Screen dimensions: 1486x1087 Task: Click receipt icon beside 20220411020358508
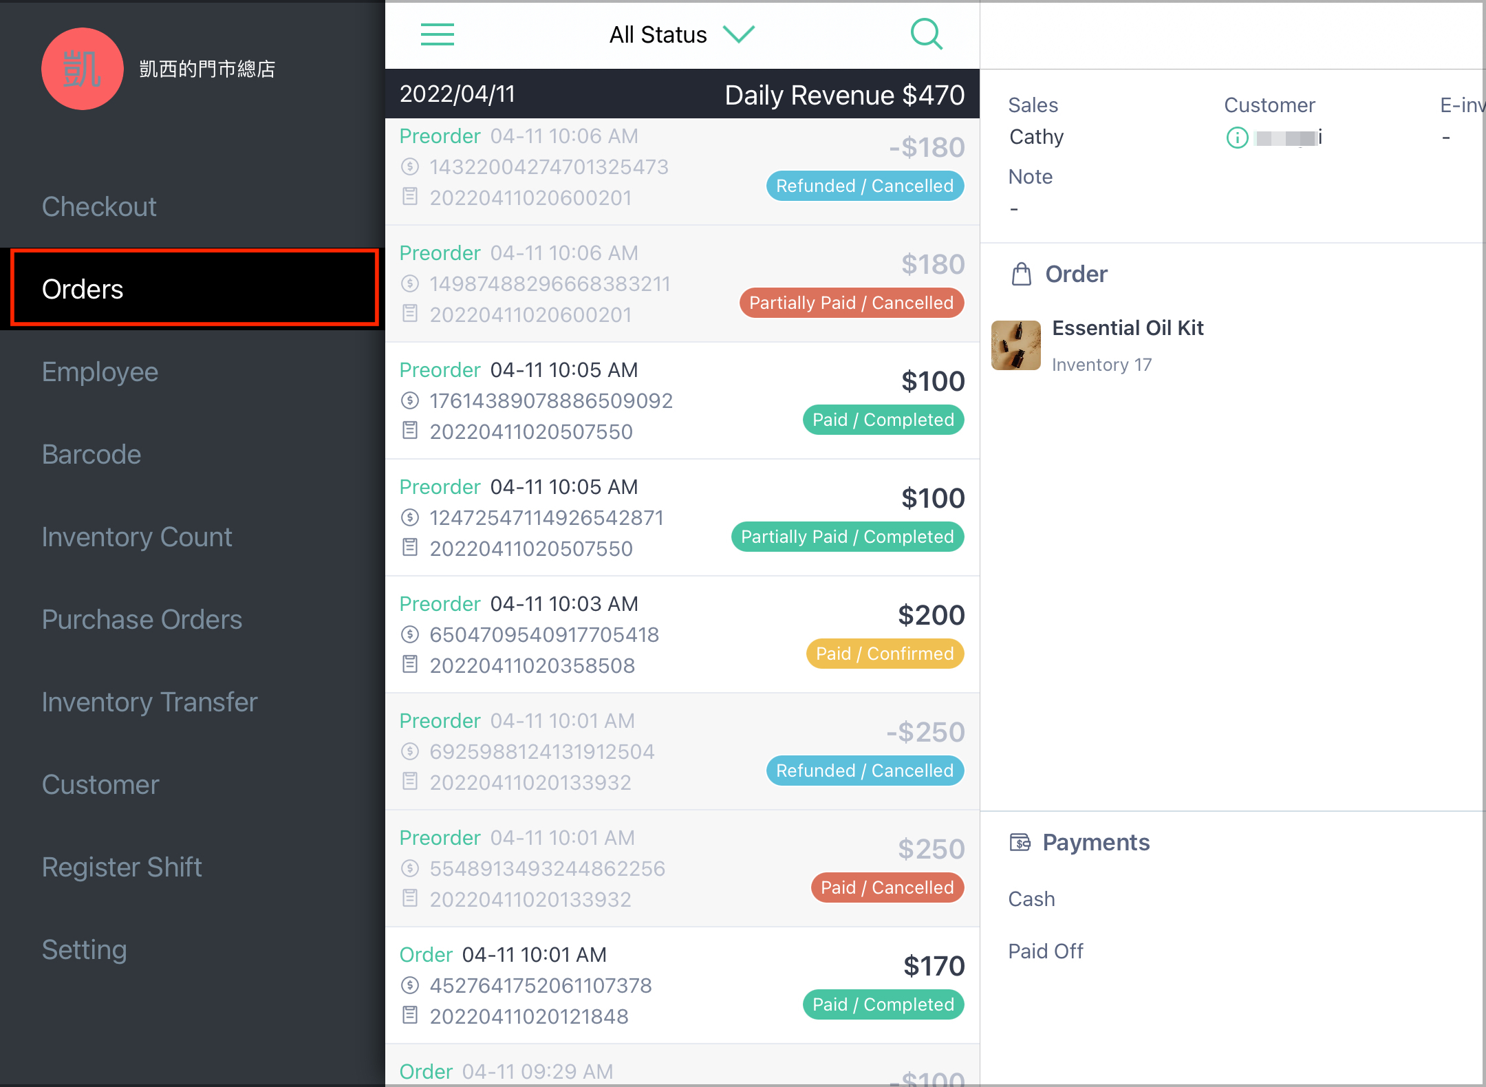coord(410,665)
